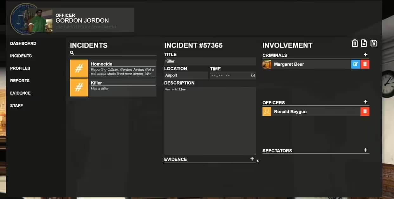Screen dimensions: 394x199
Task: Remove Margaret Beer with the red trash icon
Action: click(x=365, y=64)
